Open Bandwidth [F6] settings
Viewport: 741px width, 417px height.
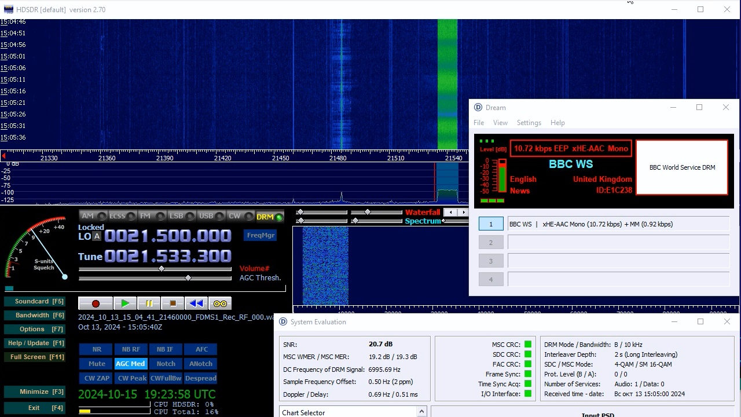(x=35, y=315)
